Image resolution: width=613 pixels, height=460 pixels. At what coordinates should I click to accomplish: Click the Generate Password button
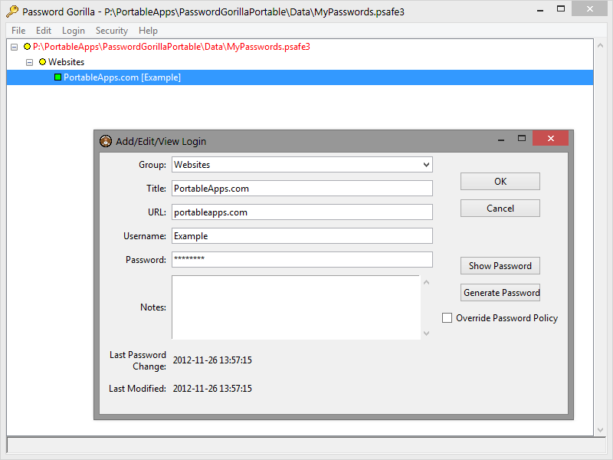pyautogui.click(x=501, y=293)
